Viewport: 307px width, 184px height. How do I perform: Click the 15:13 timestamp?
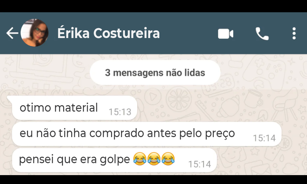coord(120,112)
